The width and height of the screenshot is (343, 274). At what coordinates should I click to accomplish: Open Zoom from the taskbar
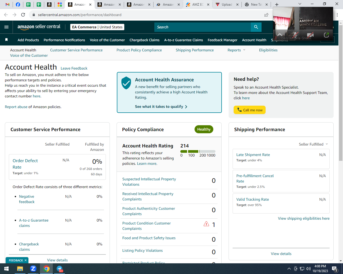point(33,269)
